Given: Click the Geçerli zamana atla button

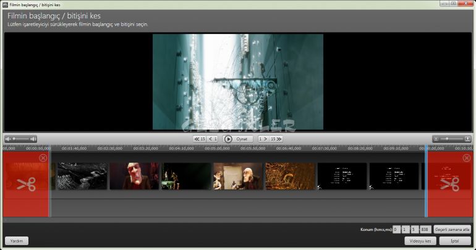Looking at the screenshot, I should (x=453, y=230).
